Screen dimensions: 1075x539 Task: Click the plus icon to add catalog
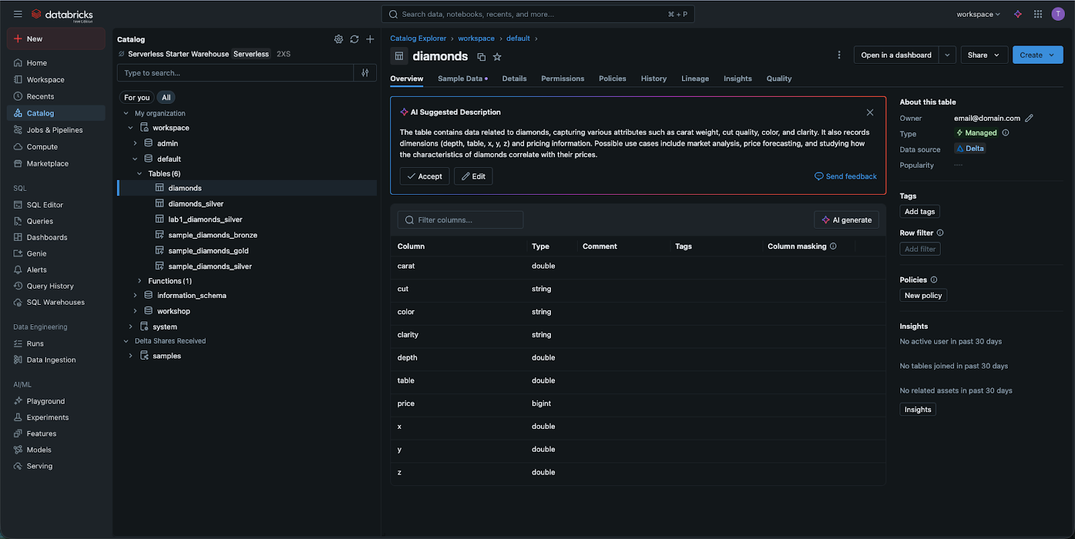tap(370, 40)
